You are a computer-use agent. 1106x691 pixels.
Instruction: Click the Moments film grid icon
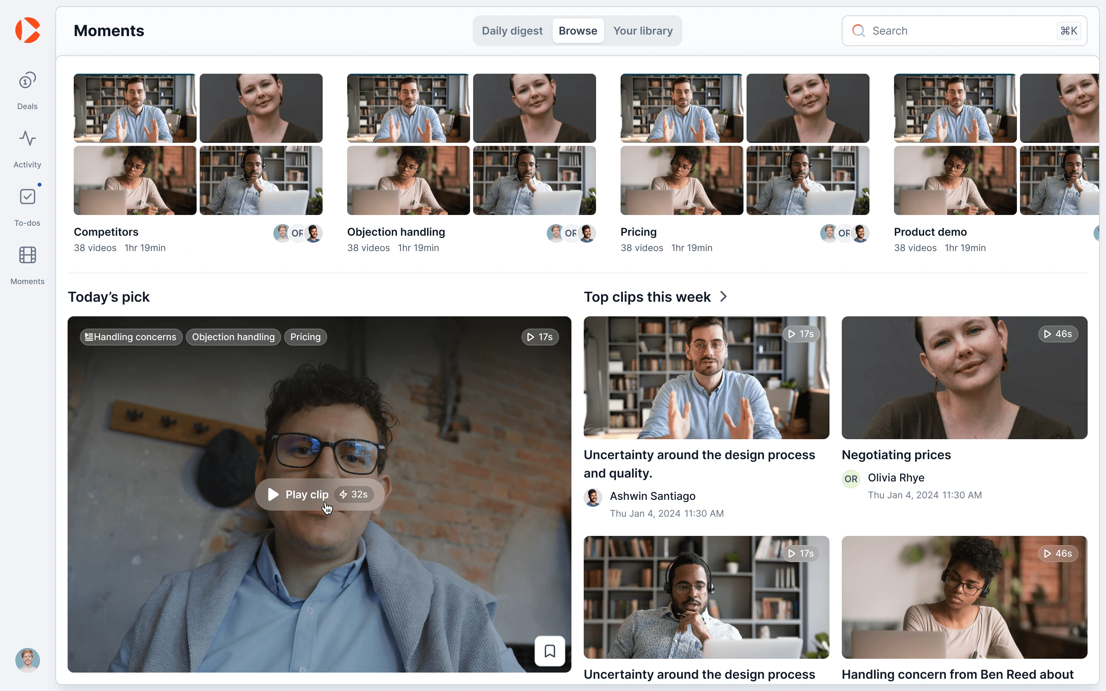(27, 255)
